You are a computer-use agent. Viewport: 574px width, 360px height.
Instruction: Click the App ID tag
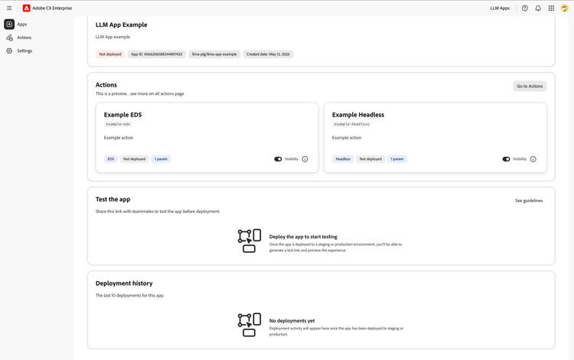(x=157, y=54)
